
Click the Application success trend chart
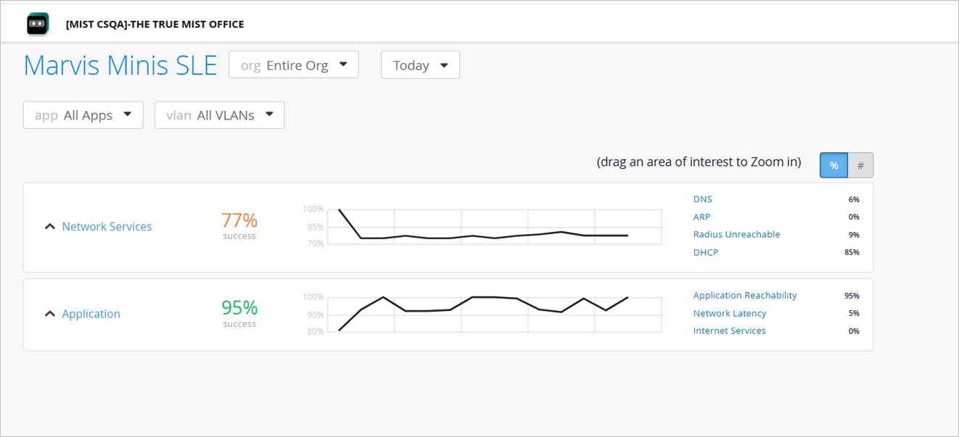pyautogui.click(x=494, y=314)
